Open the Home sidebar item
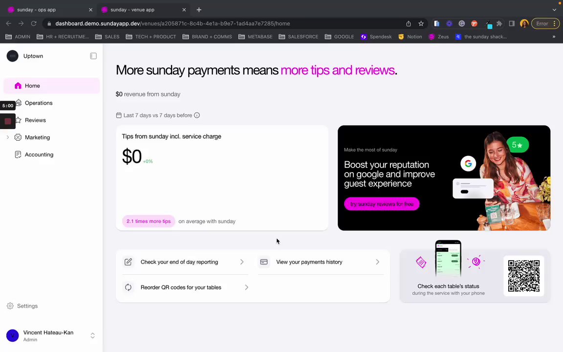The width and height of the screenshot is (563, 352). [x=51, y=86]
